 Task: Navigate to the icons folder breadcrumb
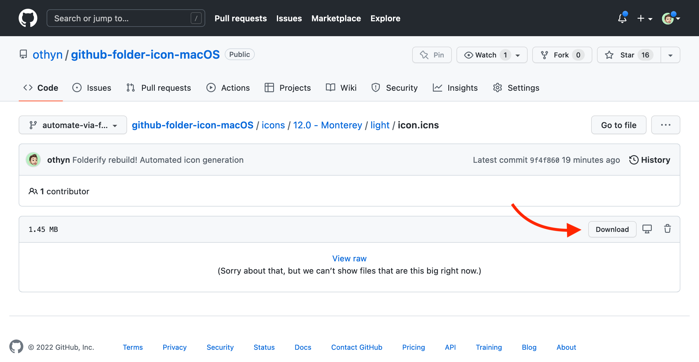273,125
